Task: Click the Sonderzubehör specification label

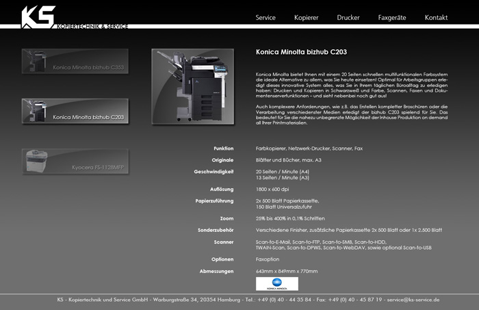Action: pyautogui.click(x=216, y=230)
